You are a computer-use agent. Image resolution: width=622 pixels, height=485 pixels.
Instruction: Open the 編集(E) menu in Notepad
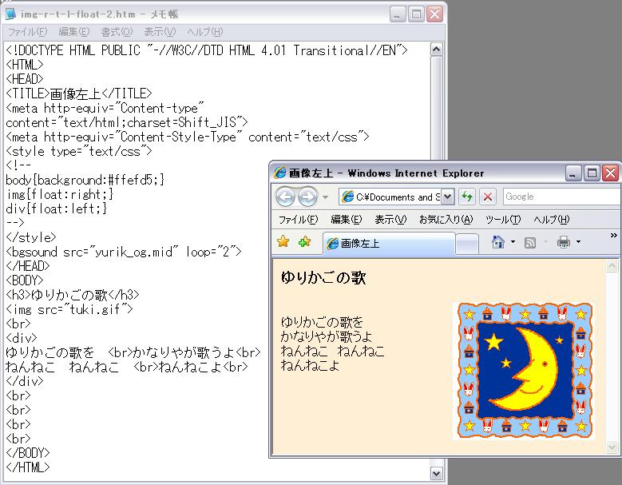tap(74, 32)
